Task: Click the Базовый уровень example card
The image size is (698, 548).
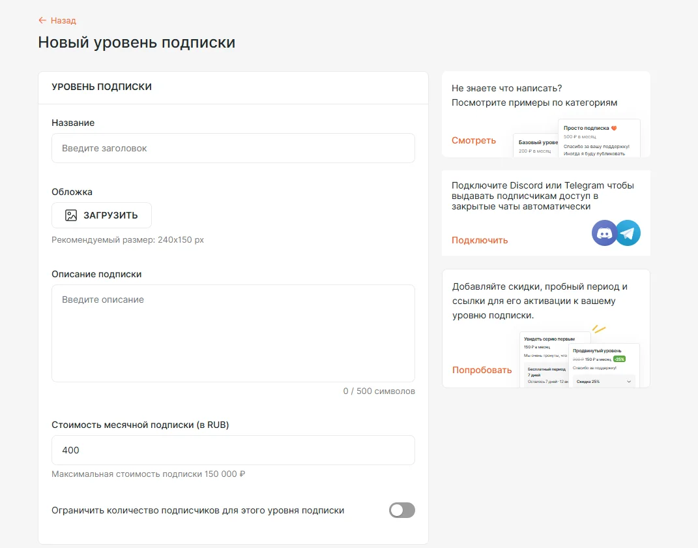Action: 536,146
